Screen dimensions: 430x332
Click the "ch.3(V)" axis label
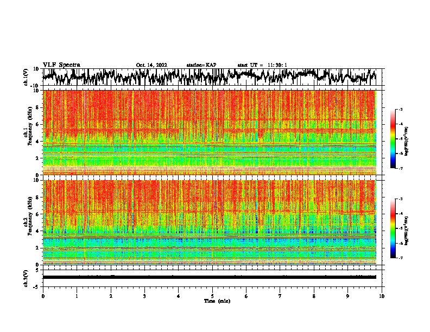26,279
